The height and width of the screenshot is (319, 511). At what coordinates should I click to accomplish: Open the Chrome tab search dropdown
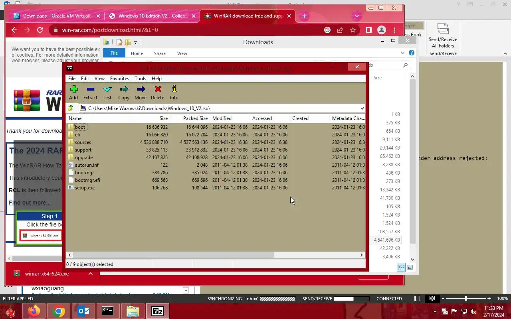coord(357,16)
